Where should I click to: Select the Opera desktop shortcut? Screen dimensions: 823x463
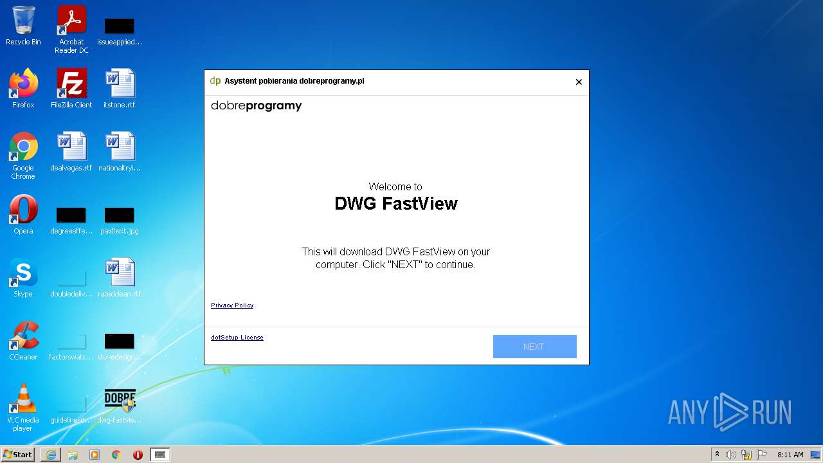pyautogui.click(x=23, y=214)
